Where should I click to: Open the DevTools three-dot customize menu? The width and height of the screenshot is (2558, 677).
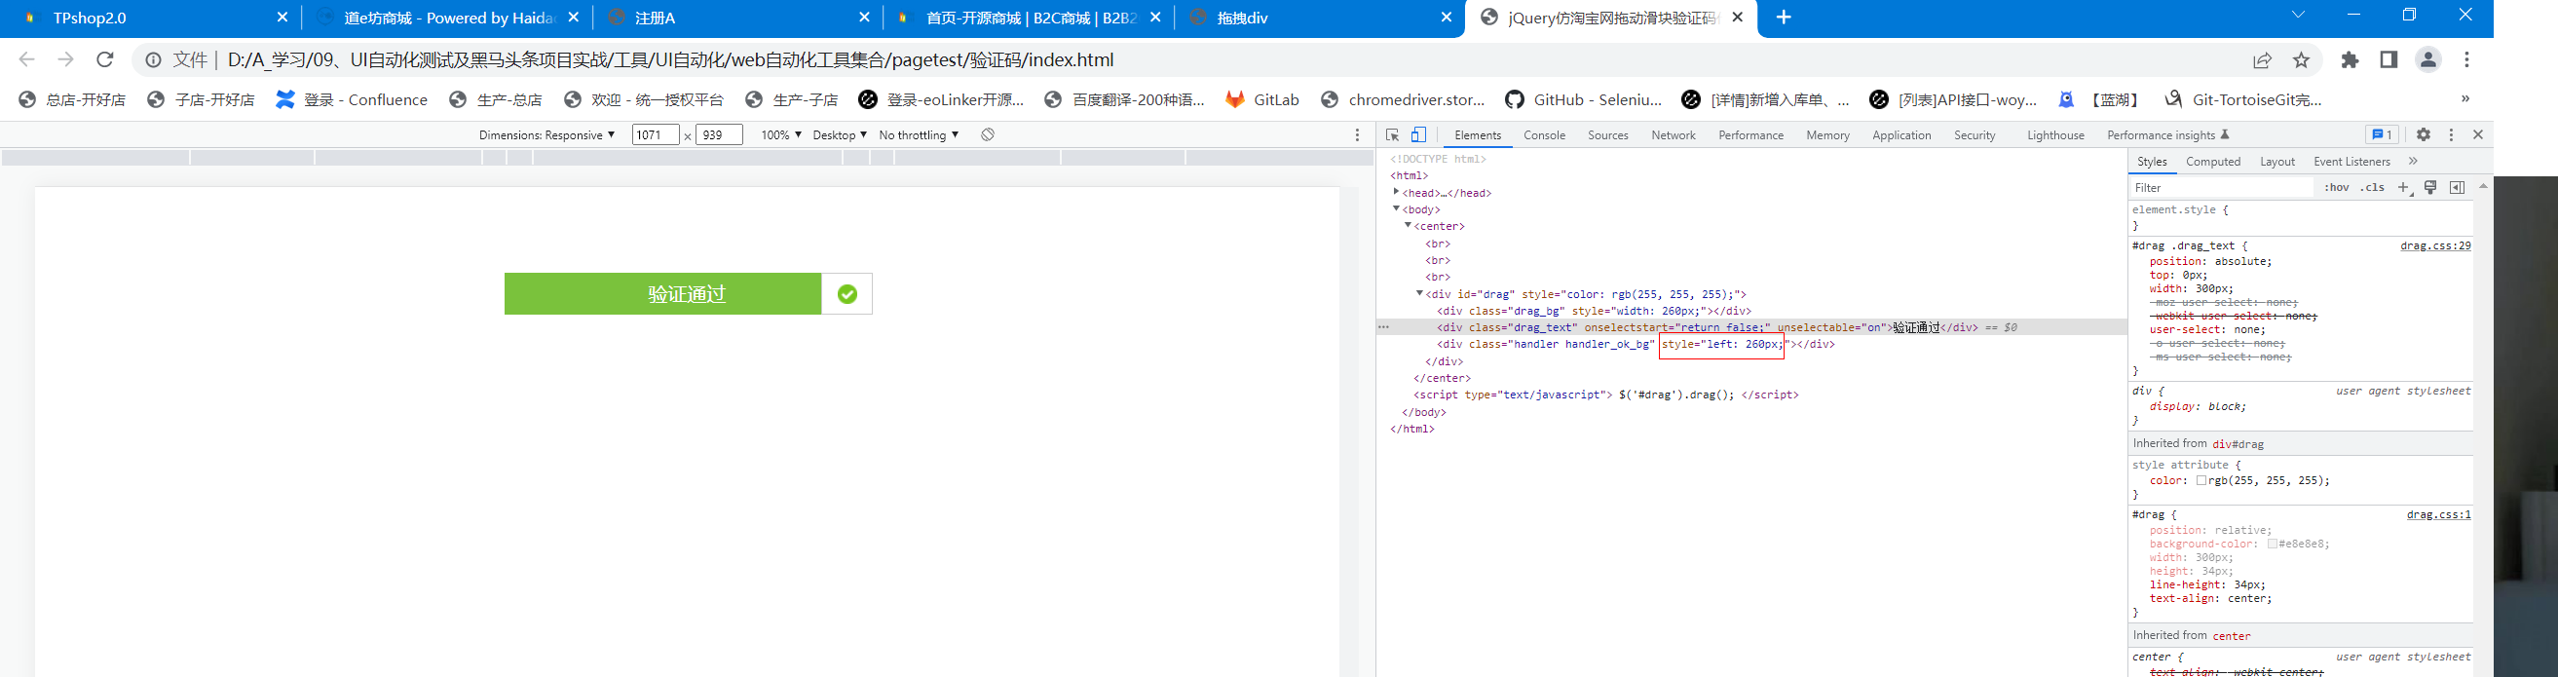[x=2451, y=135]
